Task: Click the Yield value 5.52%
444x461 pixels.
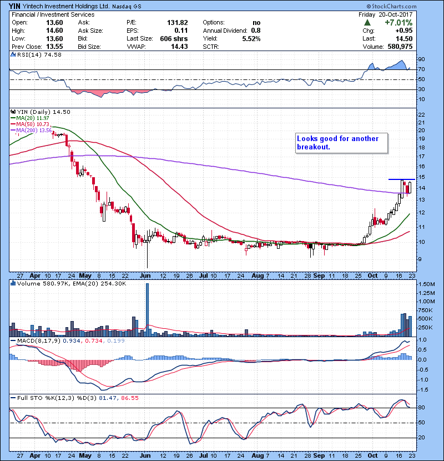Action: coord(251,38)
